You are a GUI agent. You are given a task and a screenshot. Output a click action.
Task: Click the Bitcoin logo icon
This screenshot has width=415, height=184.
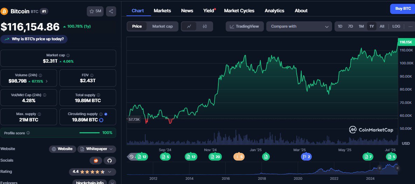(x=4, y=11)
